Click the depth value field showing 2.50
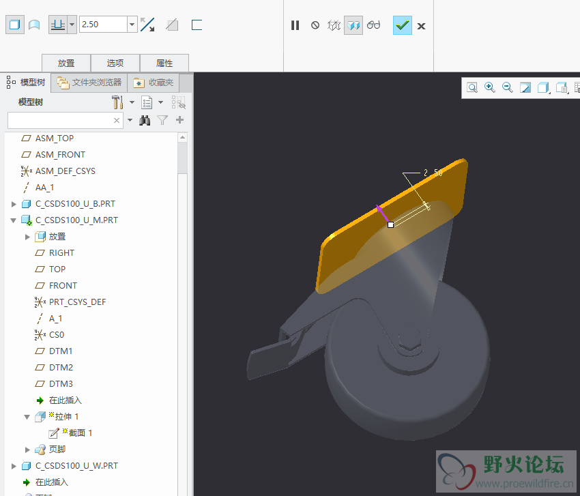580x496 pixels. (x=103, y=25)
